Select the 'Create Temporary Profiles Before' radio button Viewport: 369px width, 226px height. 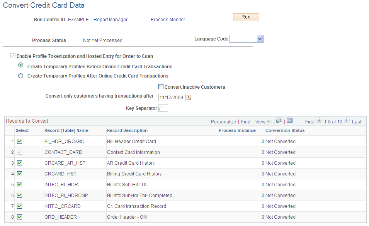(20, 65)
